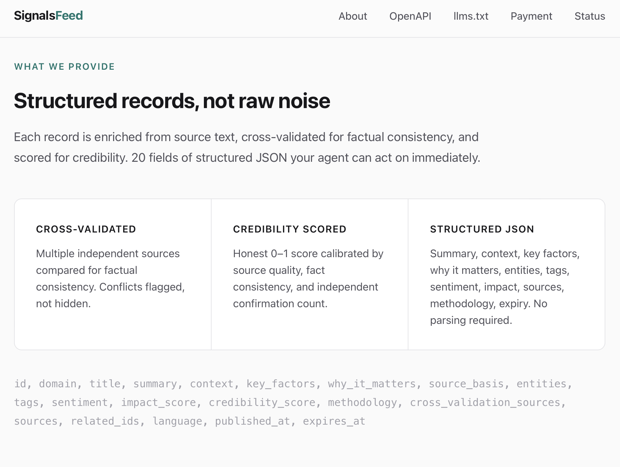Select the STRUCTURED JSON card
Image resolution: width=620 pixels, height=467 pixels.
tap(506, 274)
